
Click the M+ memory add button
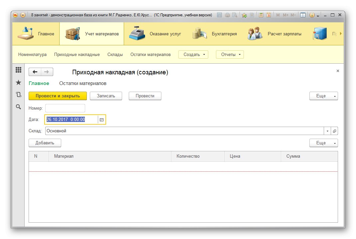285,15
